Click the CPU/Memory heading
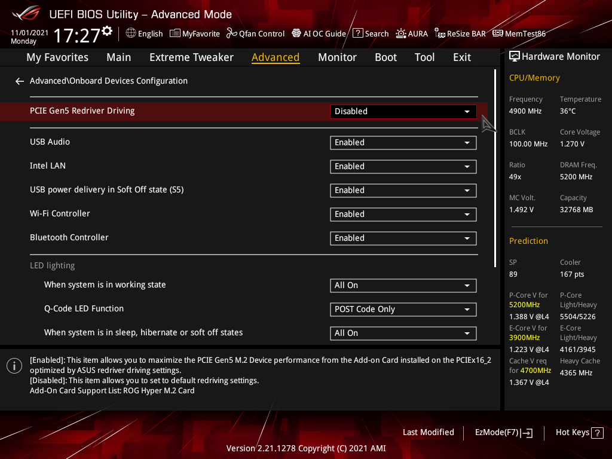 tap(534, 78)
